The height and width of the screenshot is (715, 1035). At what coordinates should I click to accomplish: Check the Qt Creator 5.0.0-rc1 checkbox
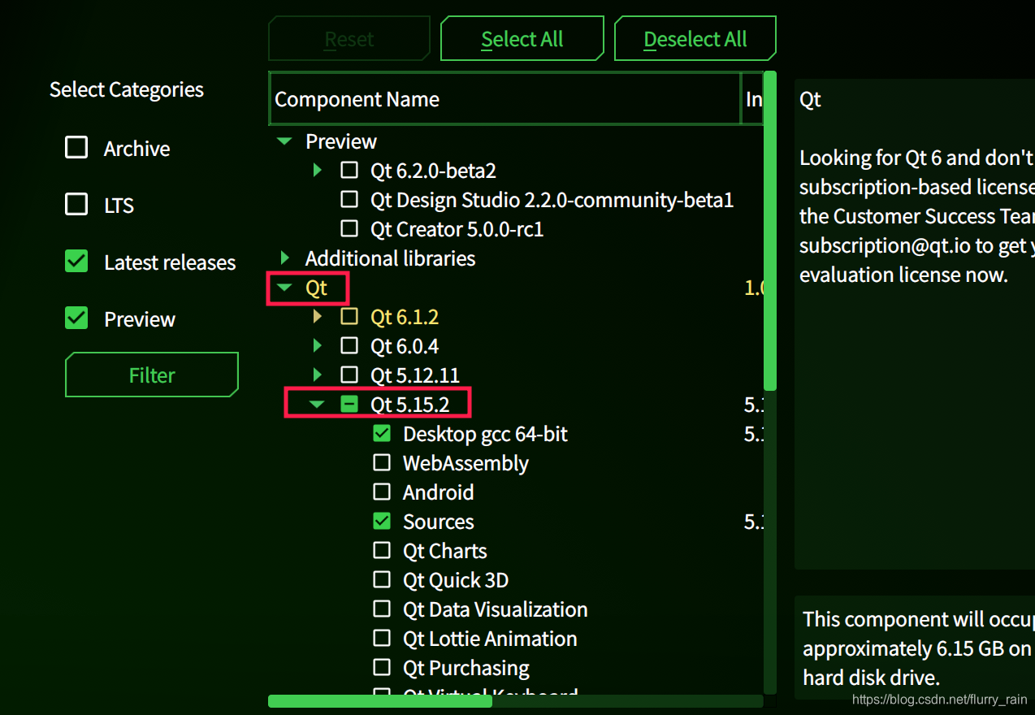349,229
